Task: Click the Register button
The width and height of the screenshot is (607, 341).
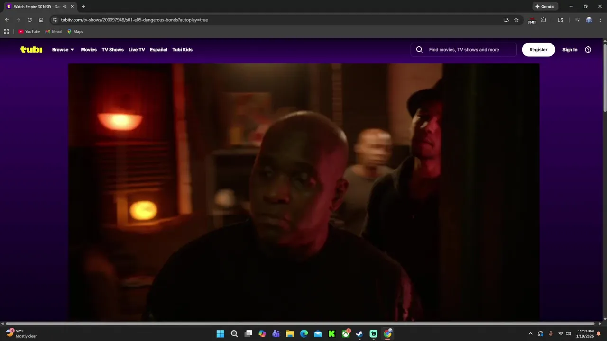Action: click(538, 50)
